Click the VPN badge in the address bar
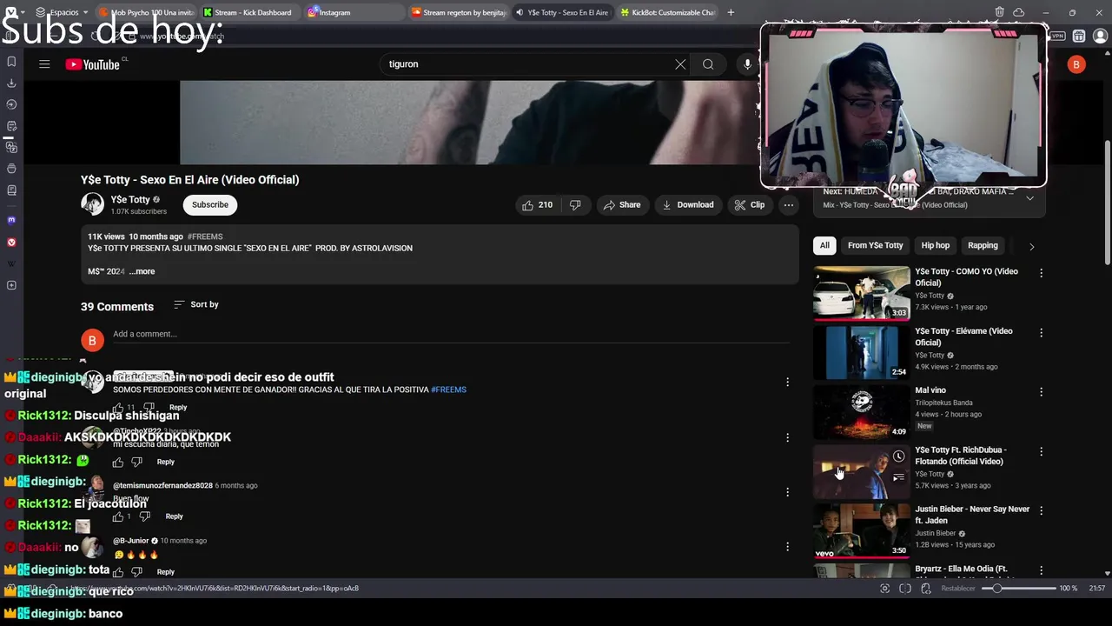 coord(1057,36)
